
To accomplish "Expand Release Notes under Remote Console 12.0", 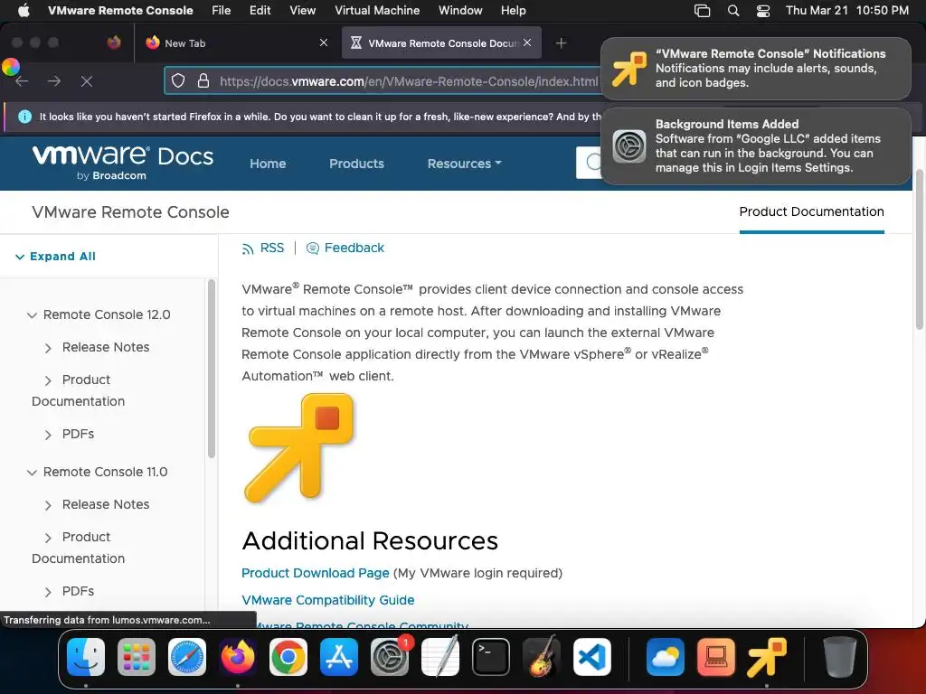I will [x=48, y=348].
